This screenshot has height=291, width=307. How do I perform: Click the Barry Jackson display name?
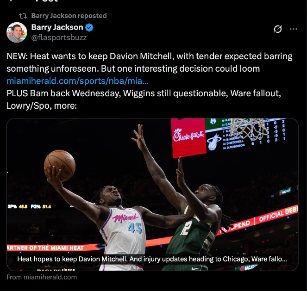57,27
